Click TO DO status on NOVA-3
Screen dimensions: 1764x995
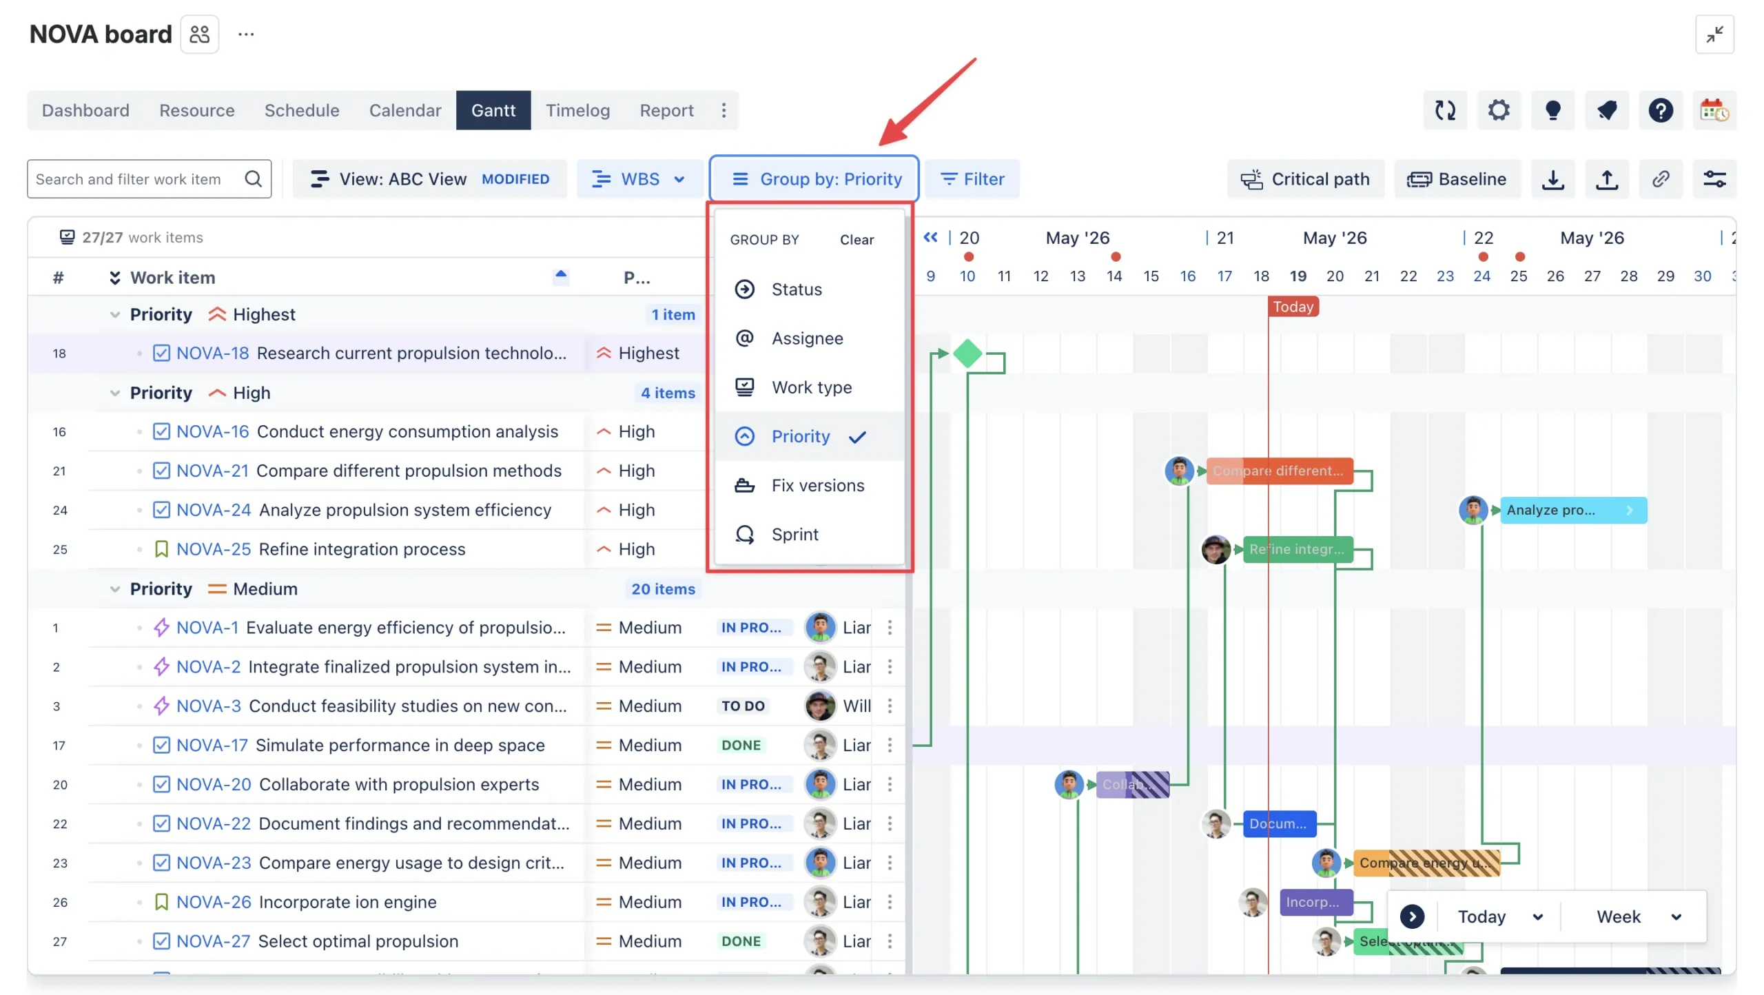(x=743, y=706)
